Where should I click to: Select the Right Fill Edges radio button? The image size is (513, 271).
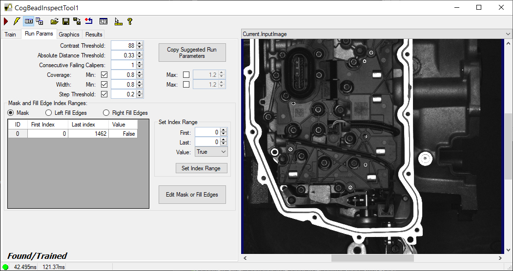point(106,113)
